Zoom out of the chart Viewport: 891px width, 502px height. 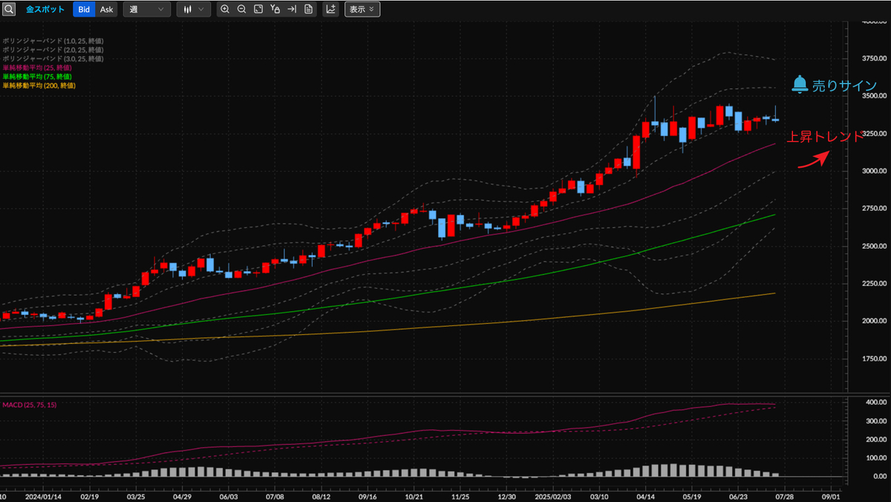[x=242, y=10]
